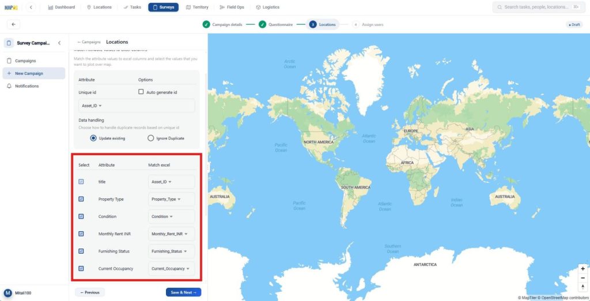Collapse the Survey Campaign sidebar
590x301 pixels.
pyautogui.click(x=59, y=43)
